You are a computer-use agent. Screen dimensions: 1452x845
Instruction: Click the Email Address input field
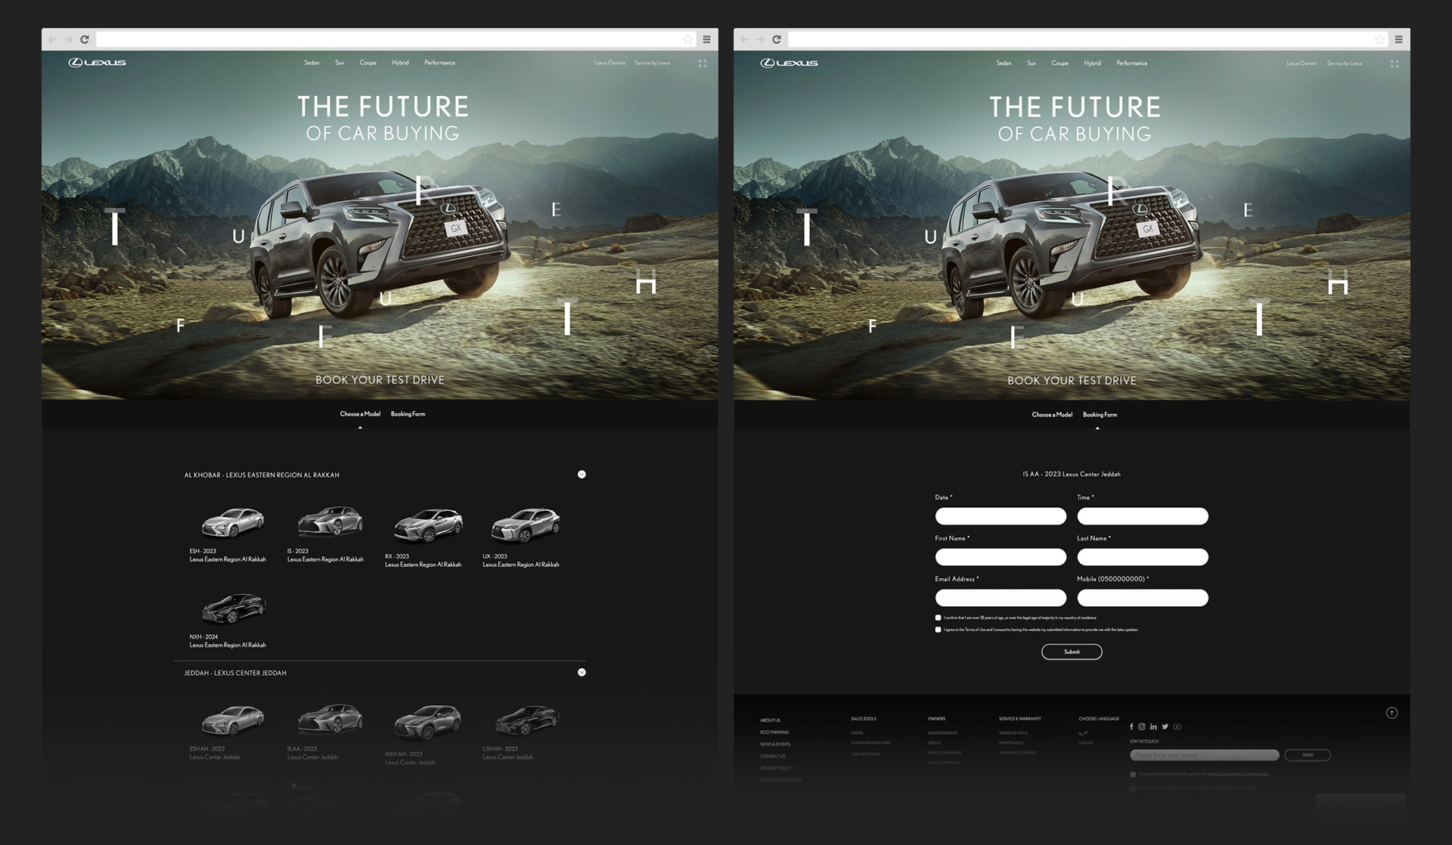1001,598
